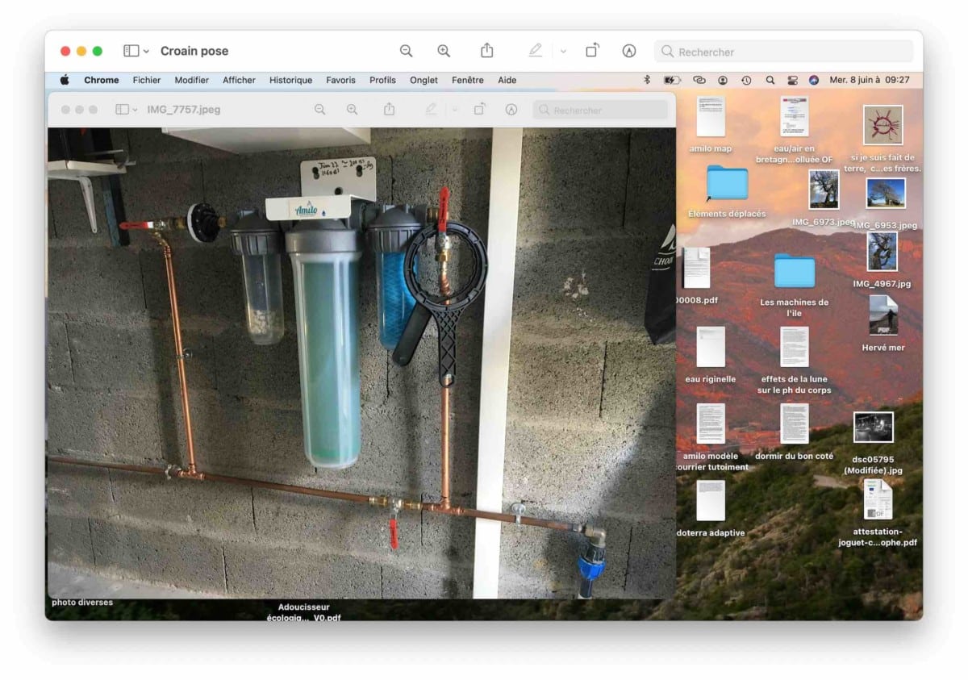
Task: Select the doterra adaptive document
Action: coord(711,500)
